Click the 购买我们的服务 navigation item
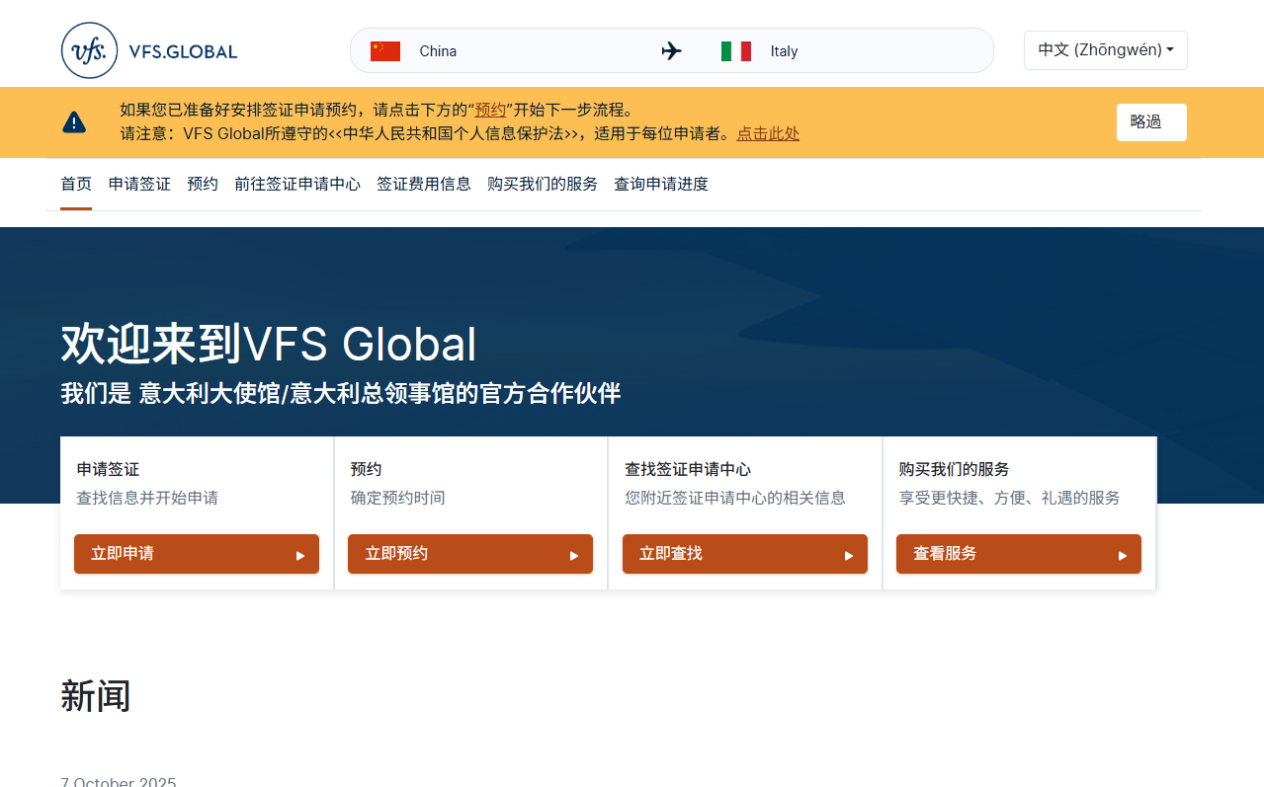 pyautogui.click(x=542, y=184)
